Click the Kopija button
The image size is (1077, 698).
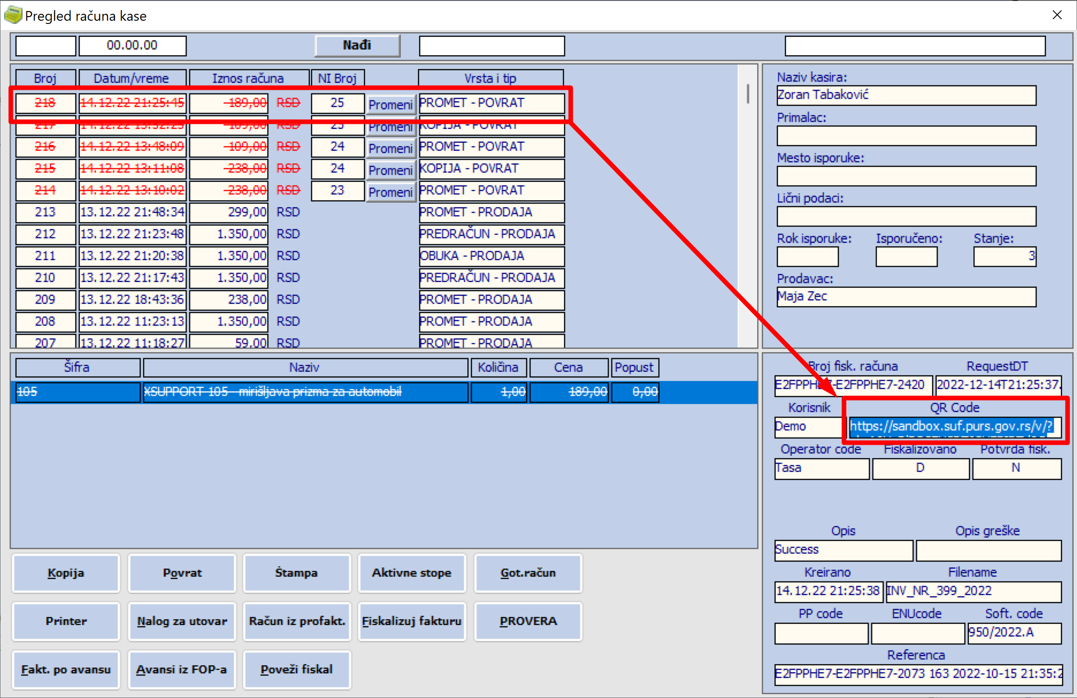(x=66, y=573)
